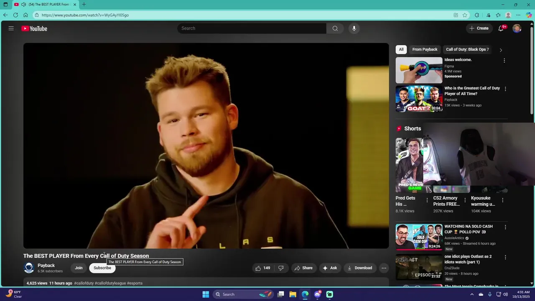Image resolution: width=535 pixels, height=301 pixels.
Task: Open the YouTube account avatar menu
Action: point(517,28)
